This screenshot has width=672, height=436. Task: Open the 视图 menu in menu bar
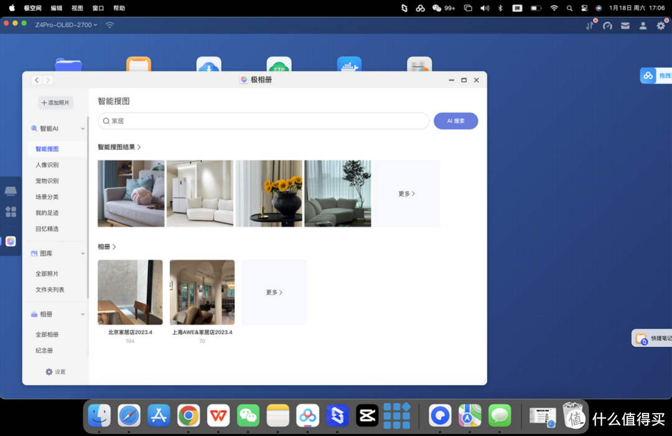[77, 8]
